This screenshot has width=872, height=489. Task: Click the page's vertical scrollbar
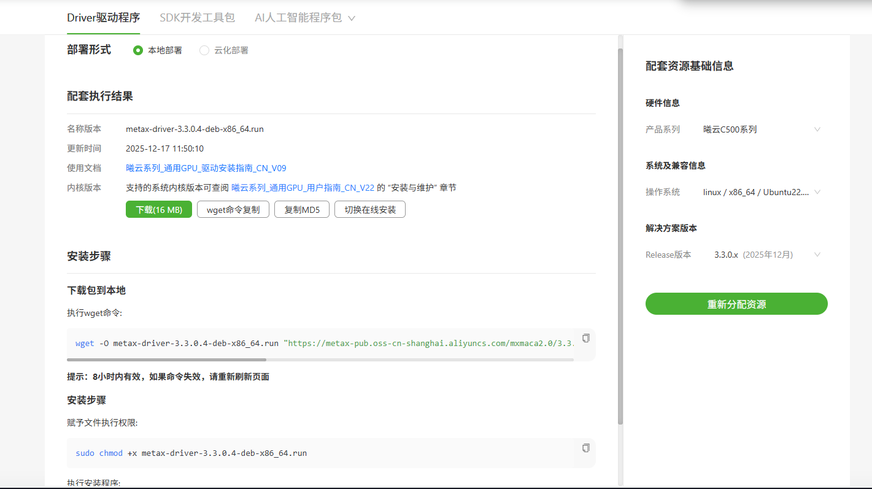[x=620, y=236]
